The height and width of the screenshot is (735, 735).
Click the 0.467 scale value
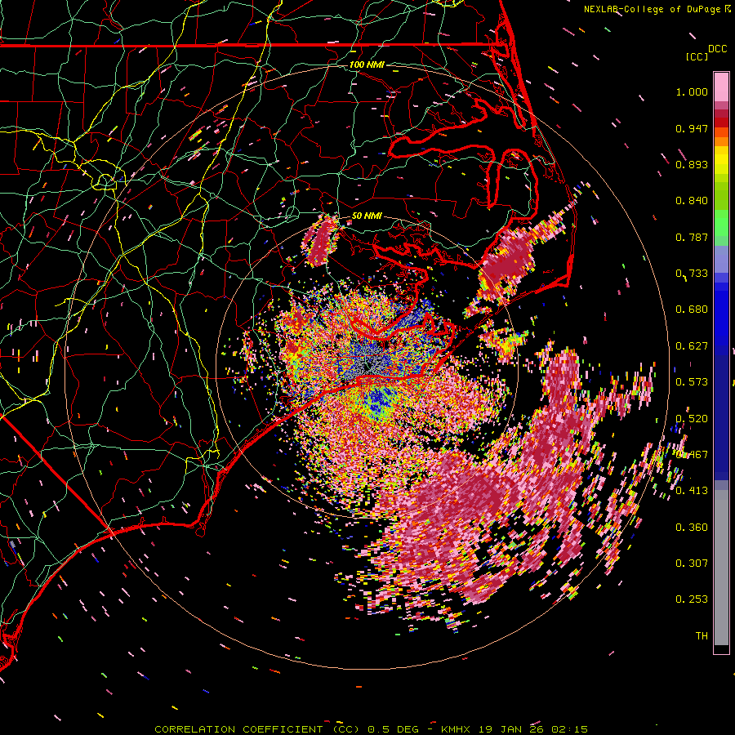692,455
